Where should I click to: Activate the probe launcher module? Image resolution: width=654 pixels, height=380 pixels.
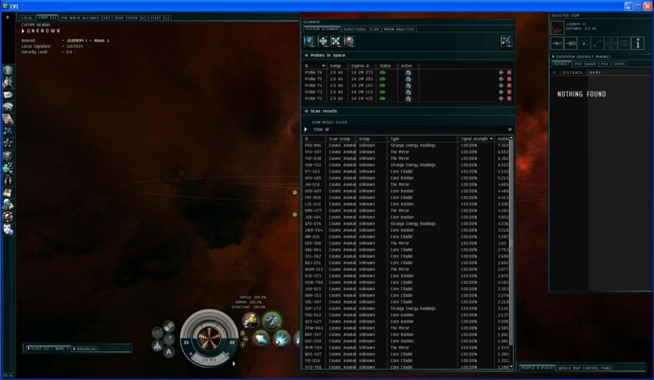[x=250, y=321]
